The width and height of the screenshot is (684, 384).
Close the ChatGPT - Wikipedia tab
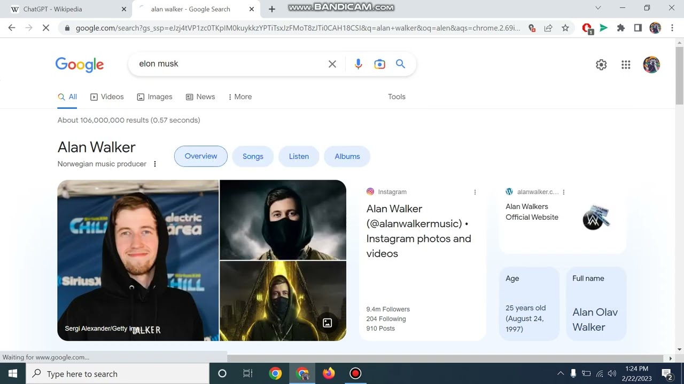[124, 9]
